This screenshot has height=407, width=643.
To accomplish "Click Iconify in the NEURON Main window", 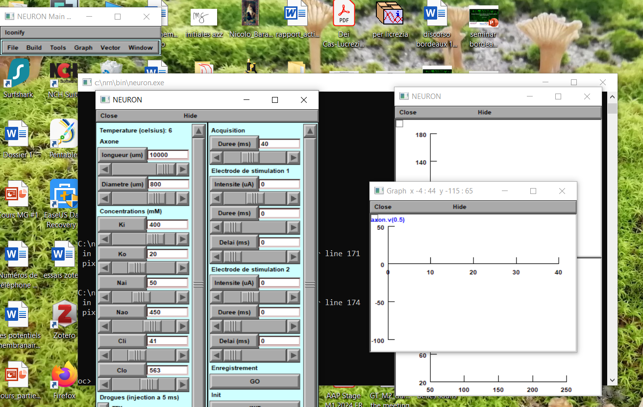I will pos(15,32).
